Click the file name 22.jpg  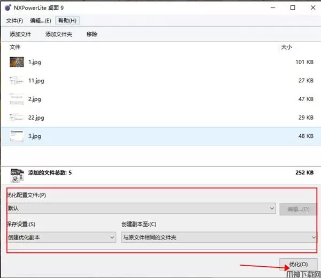(36, 118)
